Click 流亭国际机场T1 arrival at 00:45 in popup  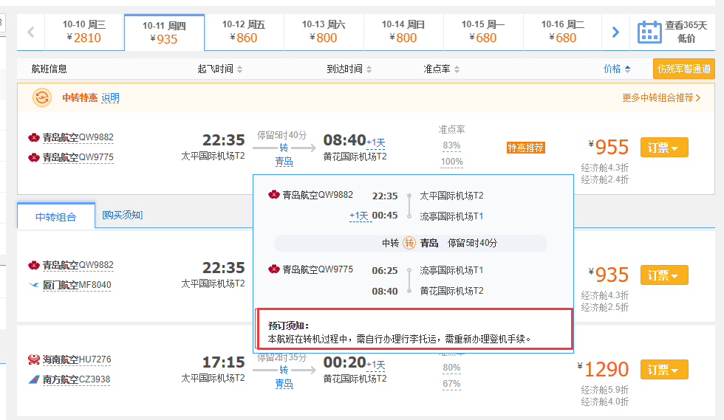[x=451, y=216]
